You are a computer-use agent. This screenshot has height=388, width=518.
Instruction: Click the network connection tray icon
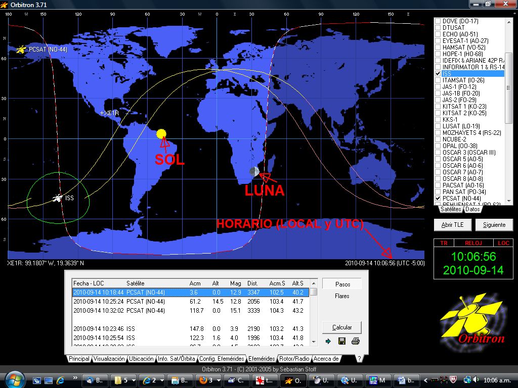467,380
